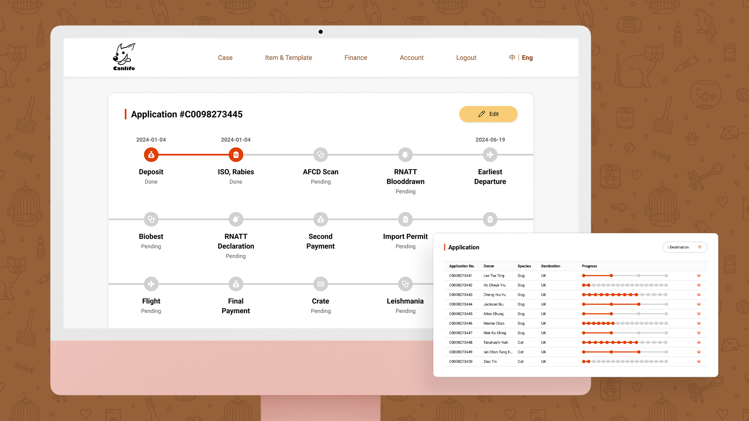This screenshot has width=749, height=421.
Task: Click the Biobest stethoscope step icon
Action: point(151,219)
